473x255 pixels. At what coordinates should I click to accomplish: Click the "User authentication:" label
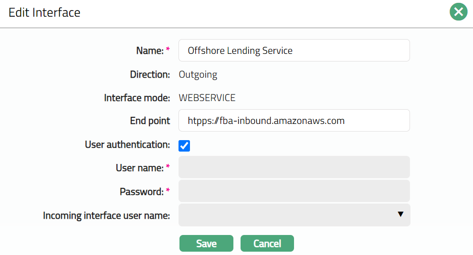pyautogui.click(x=127, y=144)
